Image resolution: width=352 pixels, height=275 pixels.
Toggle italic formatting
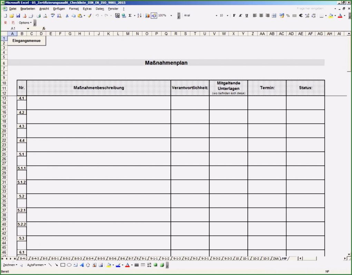241,16
